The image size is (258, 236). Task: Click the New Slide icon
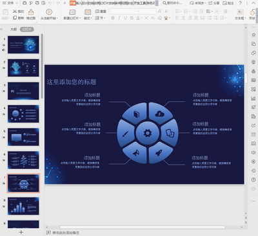pyautogui.click(x=72, y=12)
